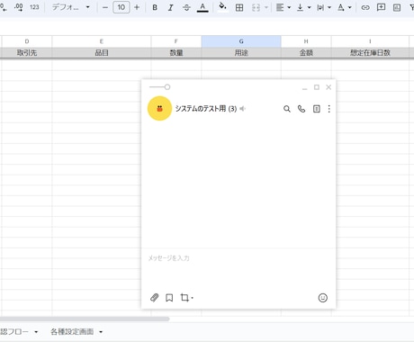The height and width of the screenshot is (342, 414).
Task: Capture the screen from chat toolbar
Action: pyautogui.click(x=184, y=298)
